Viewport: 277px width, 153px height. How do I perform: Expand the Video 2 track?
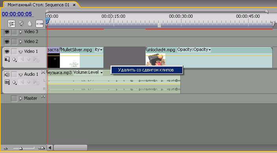21,41
